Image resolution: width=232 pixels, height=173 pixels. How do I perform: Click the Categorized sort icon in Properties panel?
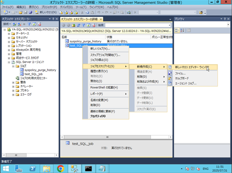pos(177,31)
